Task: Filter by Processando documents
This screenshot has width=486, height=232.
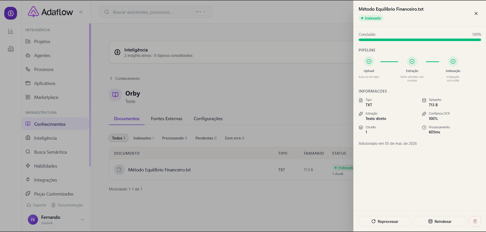Action: point(174,138)
